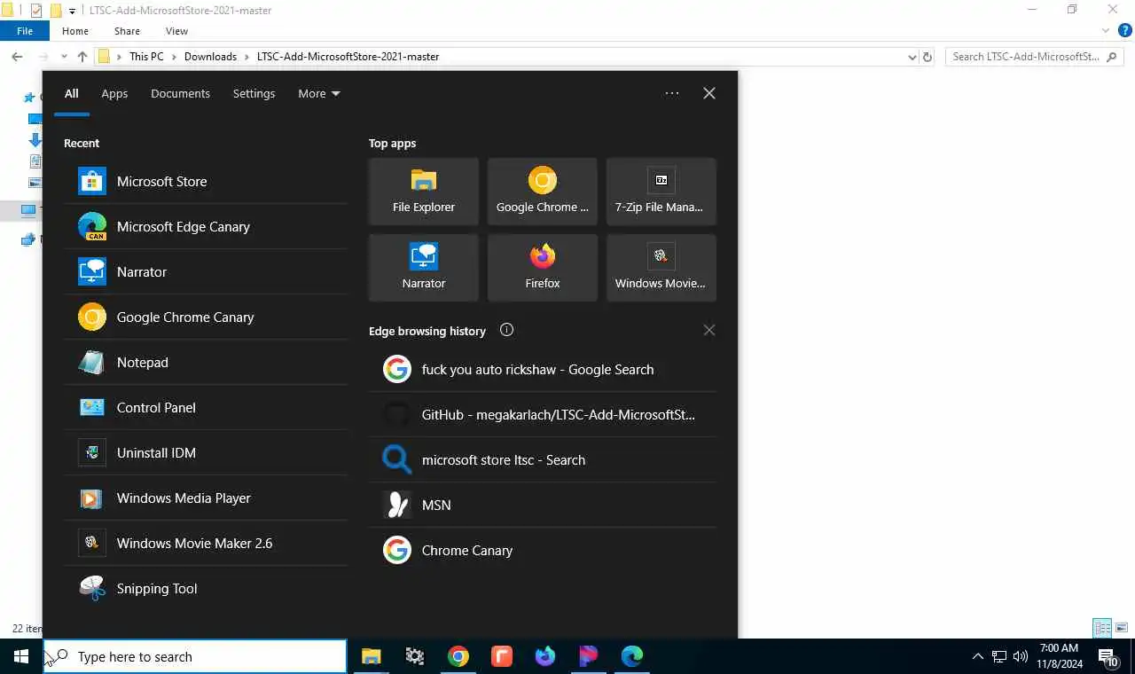Open the File menu in Explorer window

25,31
